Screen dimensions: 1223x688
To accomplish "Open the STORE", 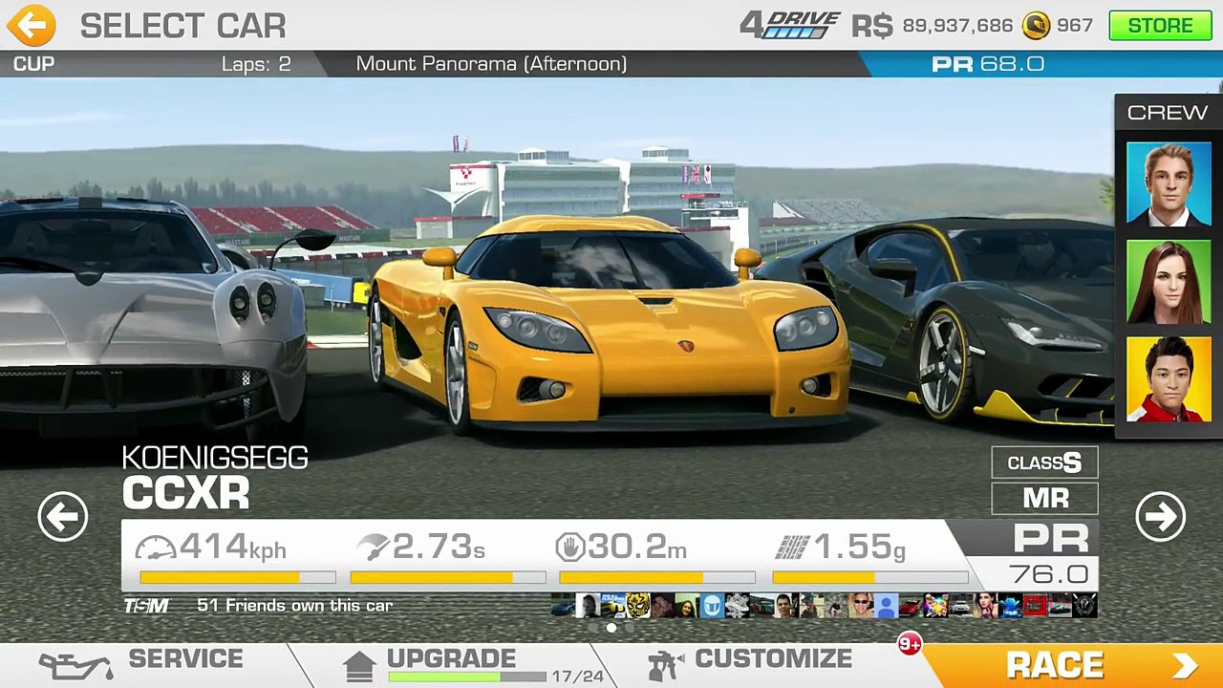I will click(x=1160, y=25).
